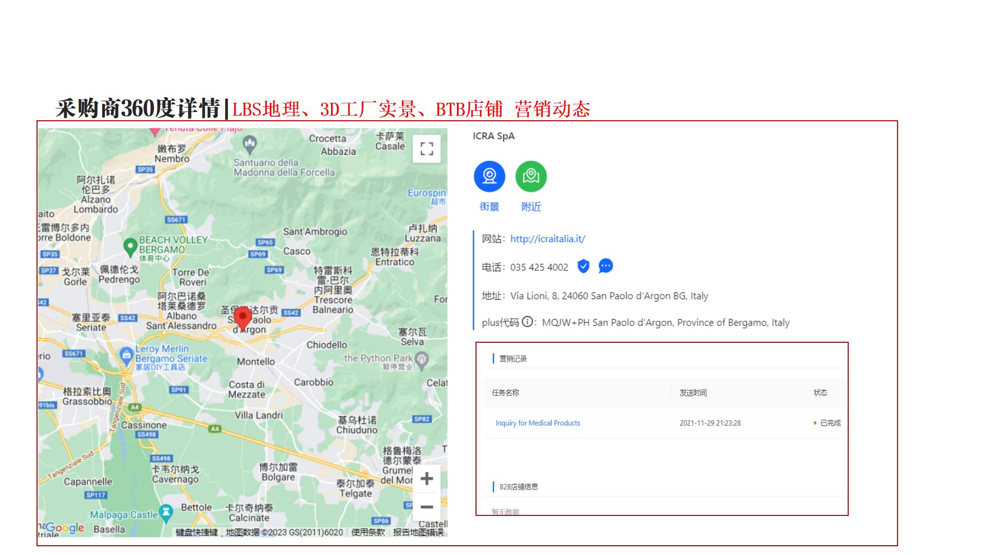Open the chat bubble icon next to phone
Image resolution: width=987 pixels, height=555 pixels.
(606, 266)
